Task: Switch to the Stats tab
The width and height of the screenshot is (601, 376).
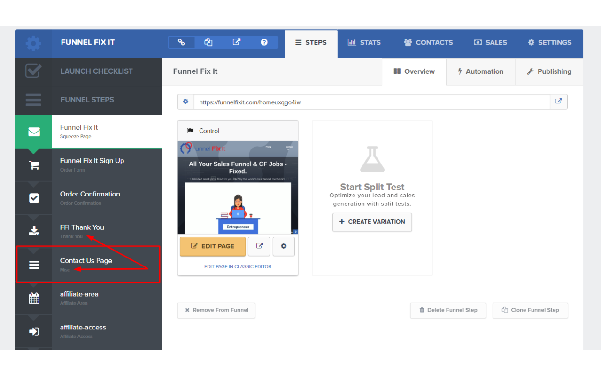Action: 364,43
